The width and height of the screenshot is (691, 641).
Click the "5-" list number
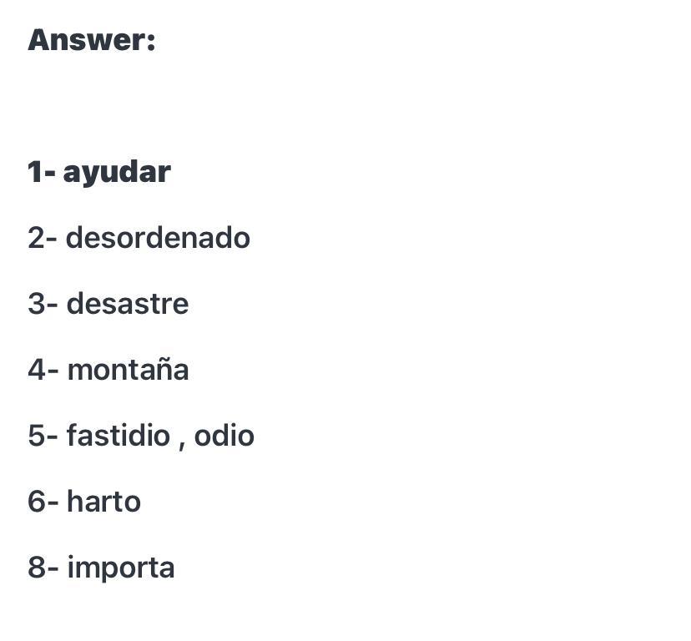click(x=43, y=436)
